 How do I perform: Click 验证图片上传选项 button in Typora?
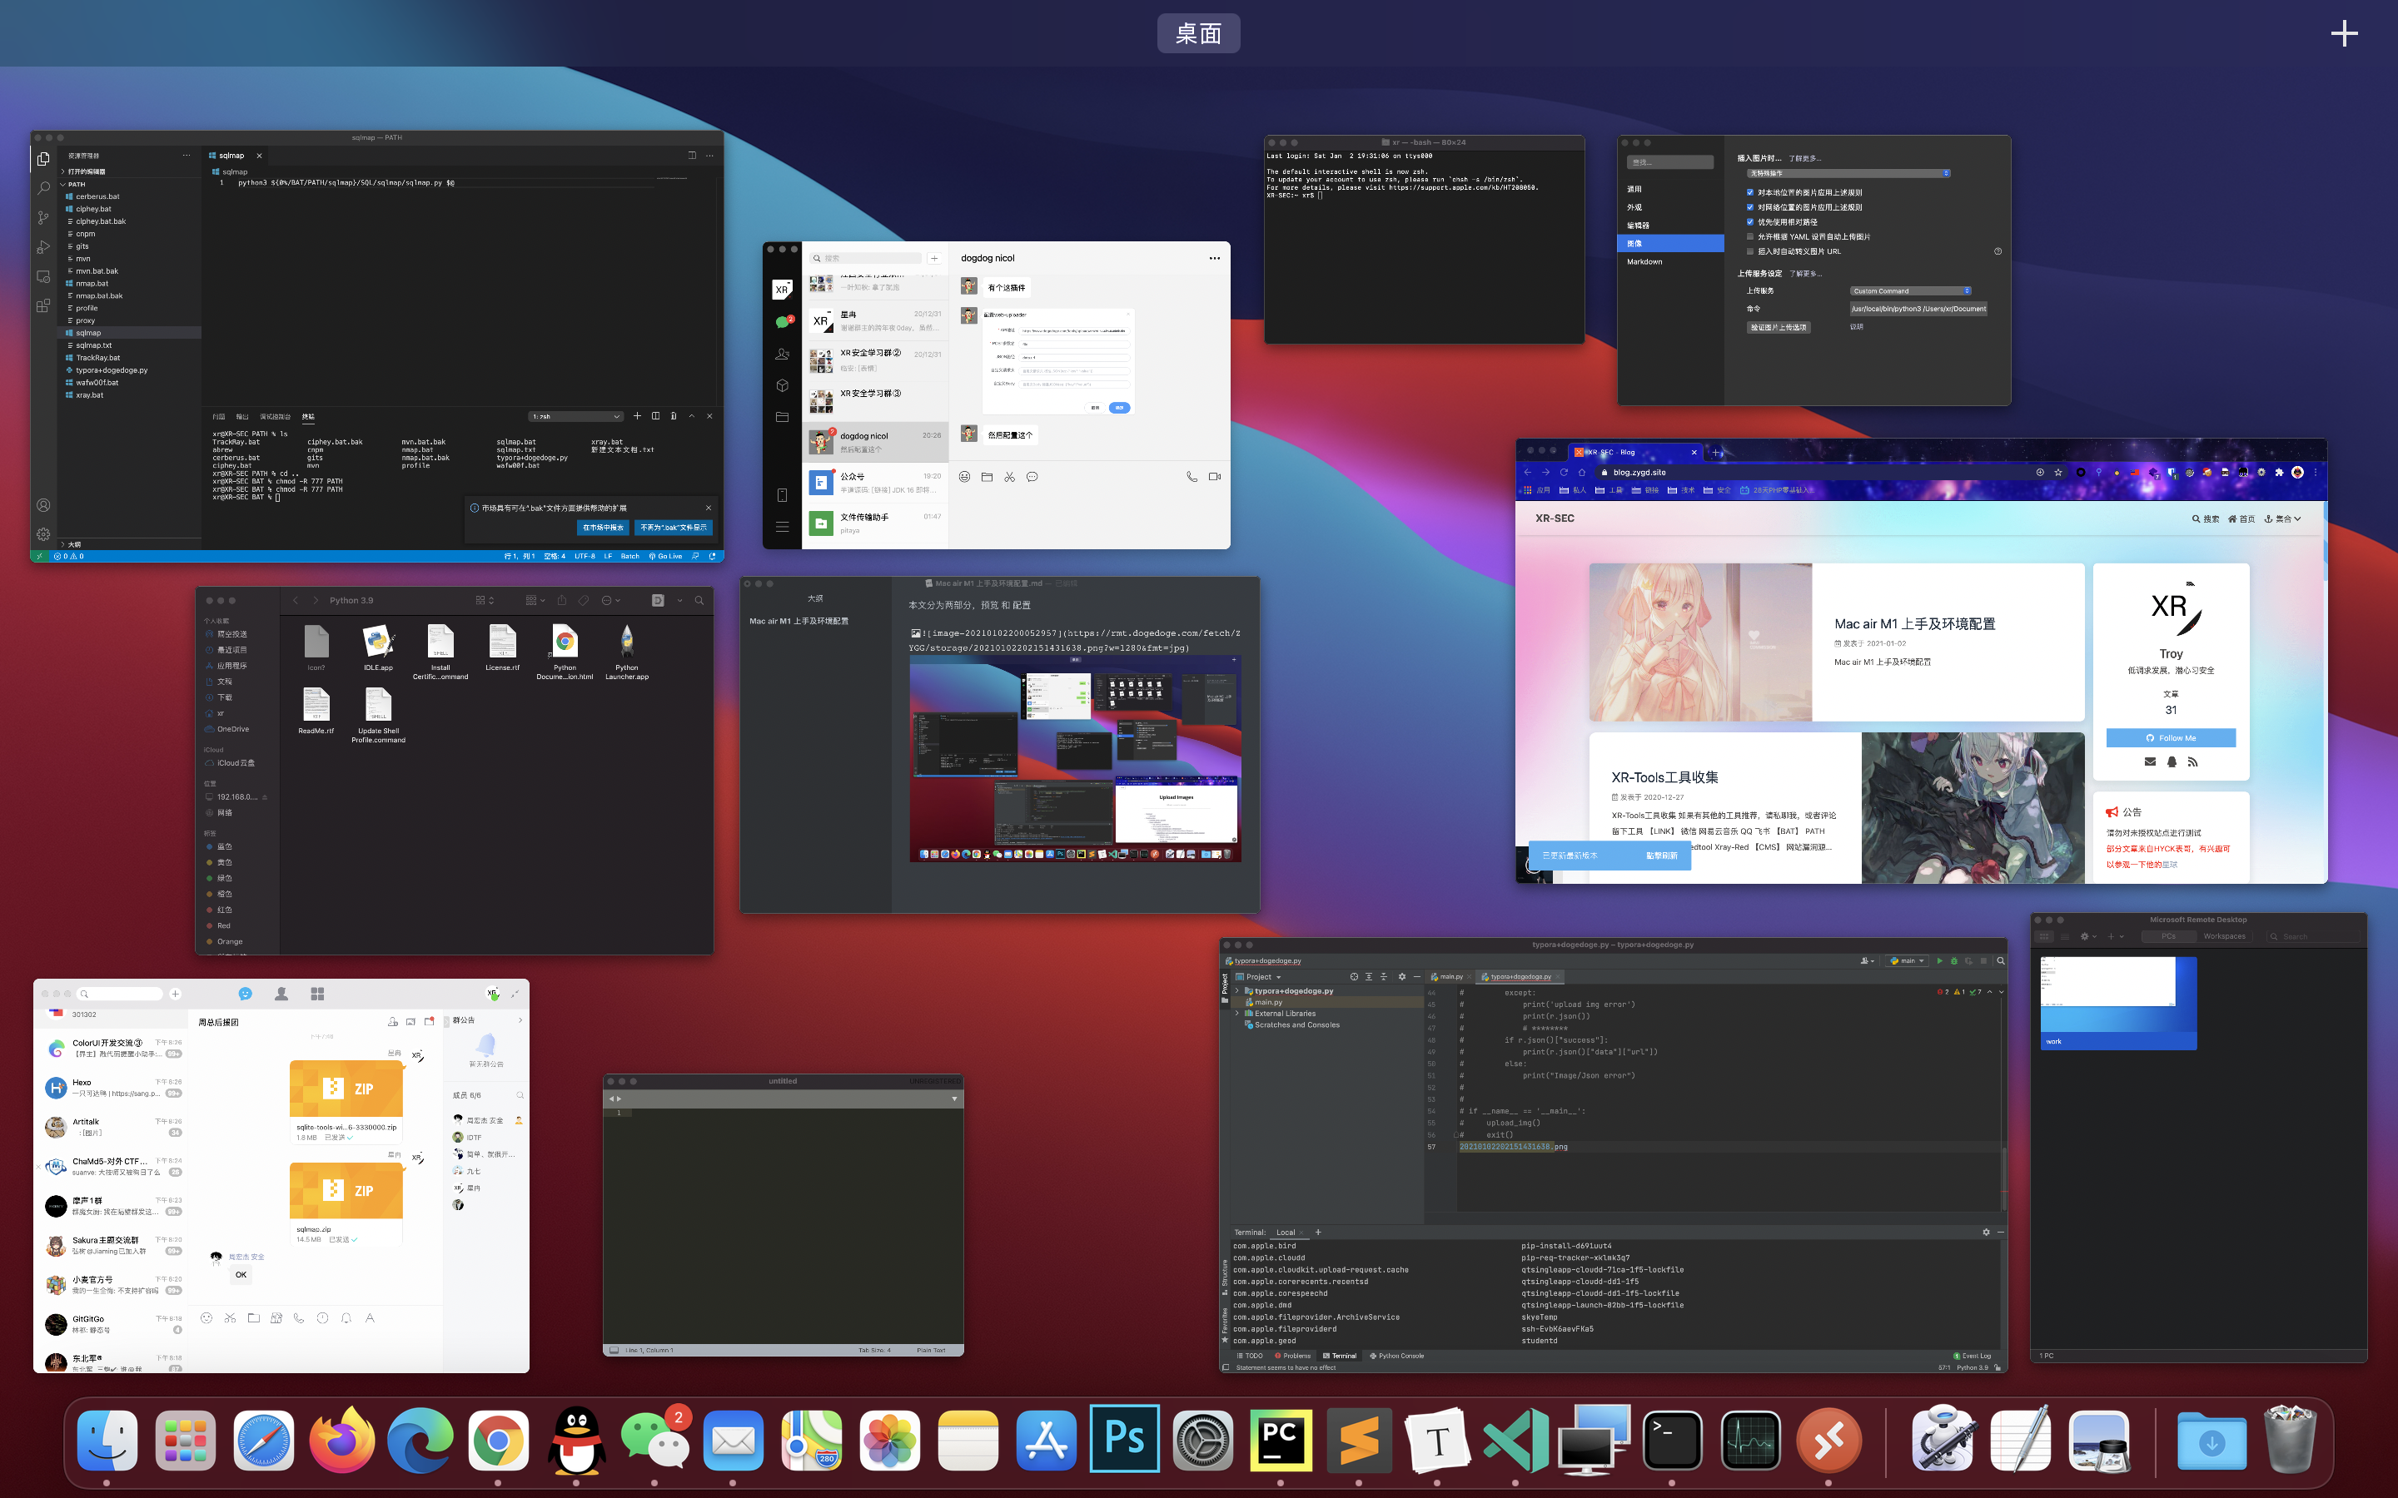1779,327
